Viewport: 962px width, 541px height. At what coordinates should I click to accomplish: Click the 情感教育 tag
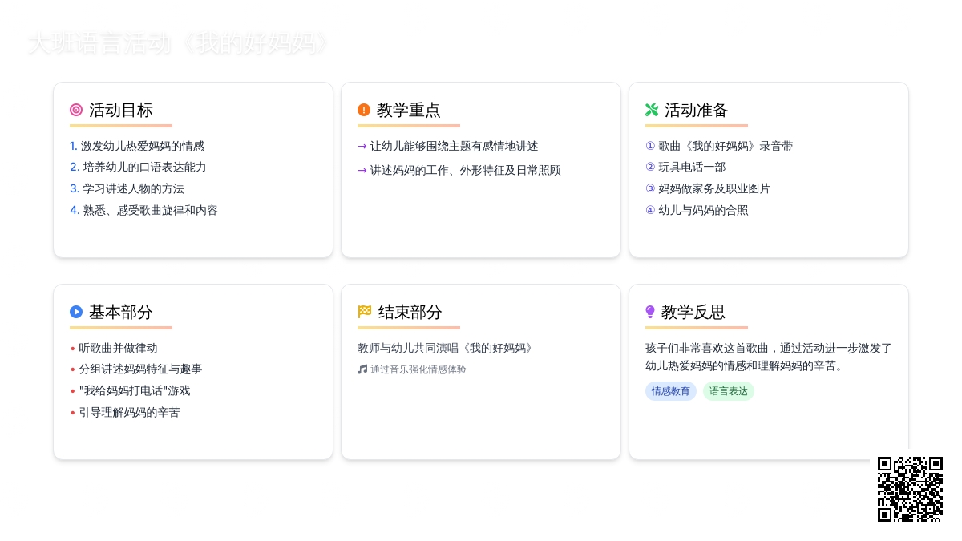point(671,391)
